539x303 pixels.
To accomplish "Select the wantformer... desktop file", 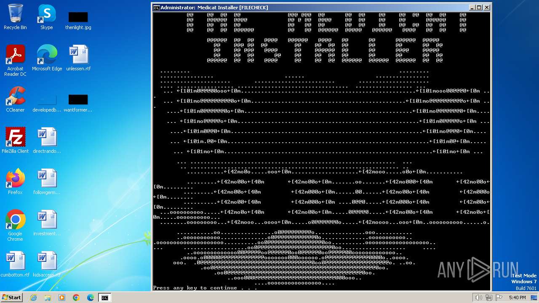I will coord(78,103).
